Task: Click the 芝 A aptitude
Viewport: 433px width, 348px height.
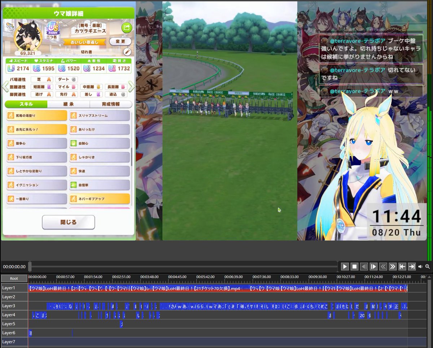Action: (42, 79)
